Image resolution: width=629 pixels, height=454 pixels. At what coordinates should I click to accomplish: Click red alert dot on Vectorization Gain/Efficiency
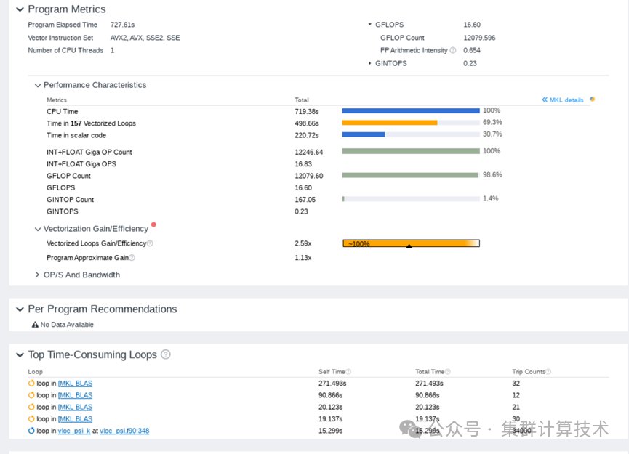coord(153,225)
